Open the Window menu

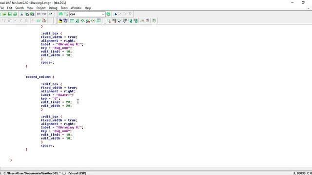[76, 8]
